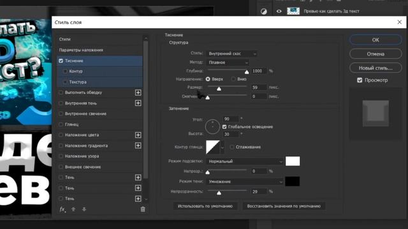
Task: Click the Смягчение slider handle
Action: [208, 97]
